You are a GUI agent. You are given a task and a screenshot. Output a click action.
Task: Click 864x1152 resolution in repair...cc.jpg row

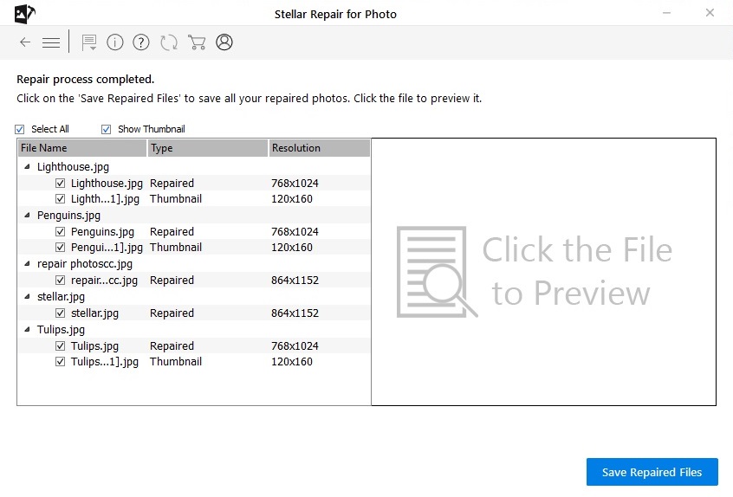tap(295, 281)
